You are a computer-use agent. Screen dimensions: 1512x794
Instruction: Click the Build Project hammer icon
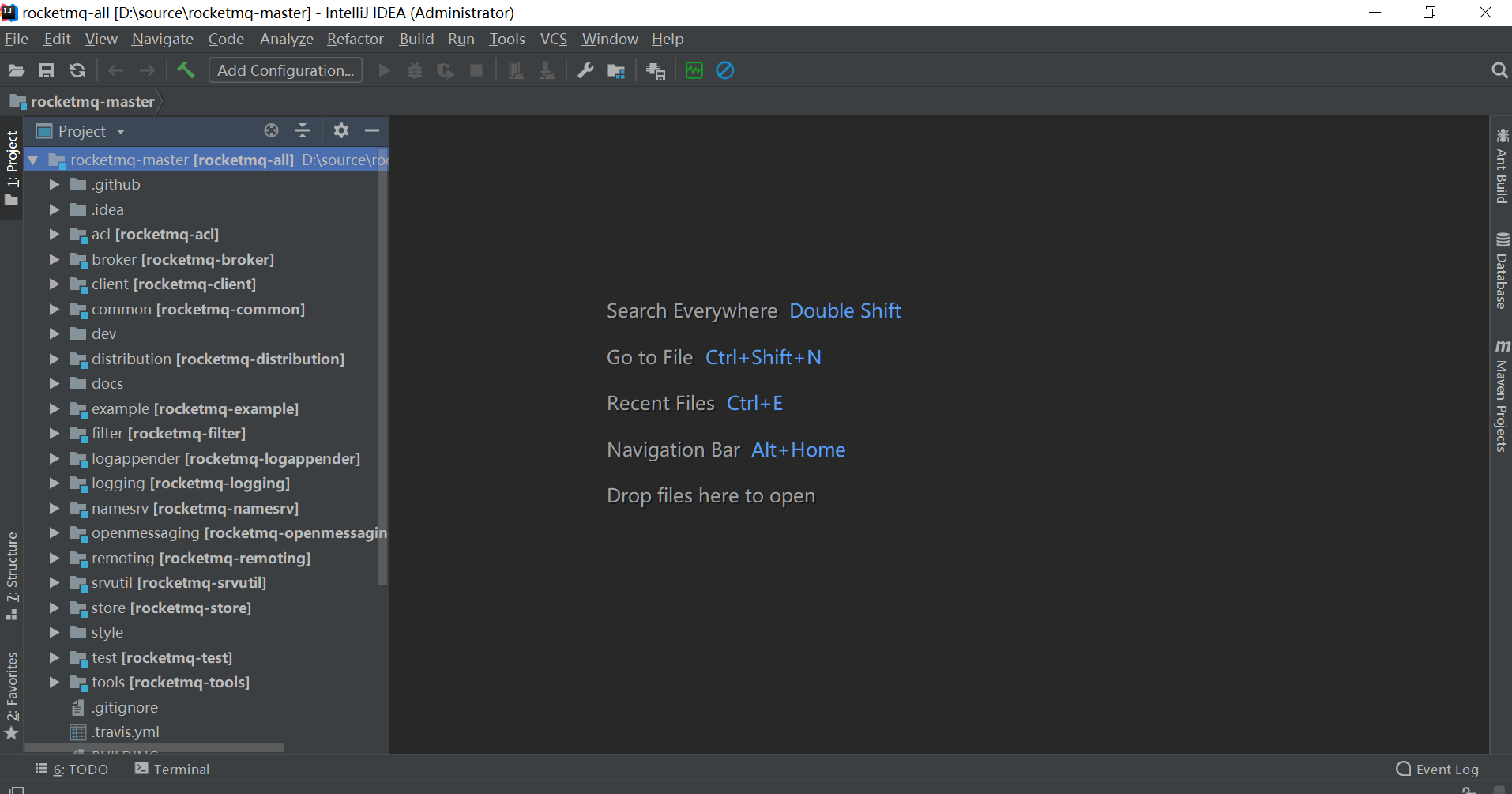[x=186, y=70]
